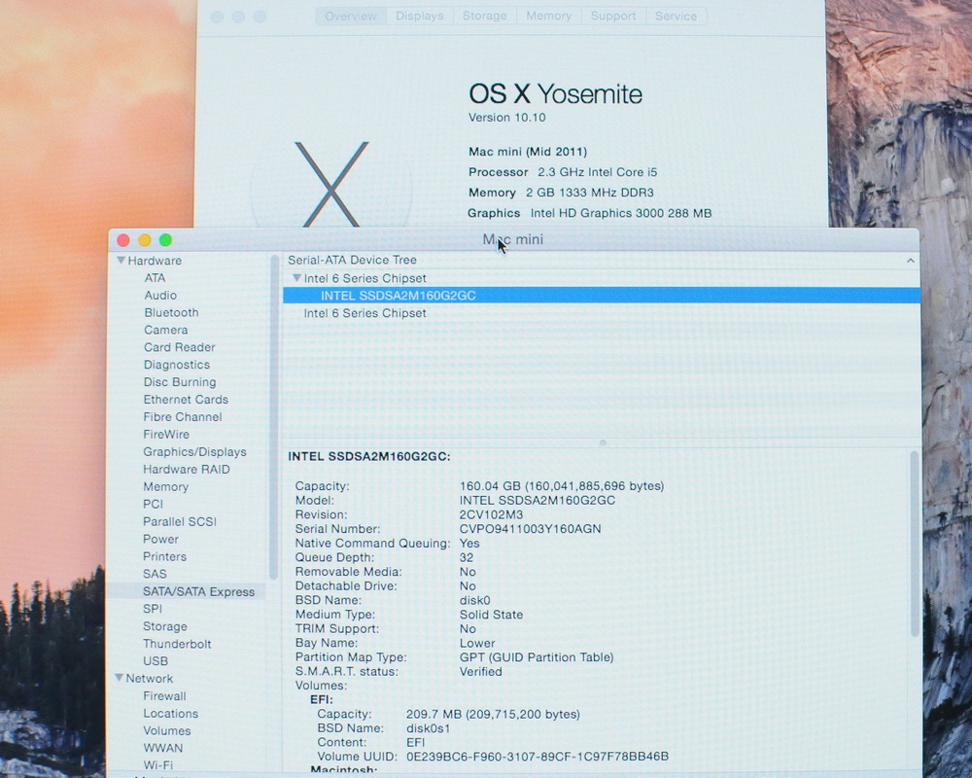Image resolution: width=972 pixels, height=778 pixels.
Task: Select the Support tab in About This Mac
Action: [x=613, y=17]
